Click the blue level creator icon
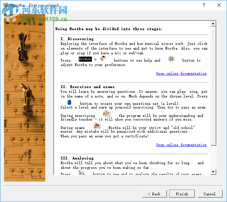Viewport: 227px width, 202px height. (x=69, y=102)
